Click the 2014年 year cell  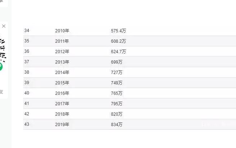(62, 73)
